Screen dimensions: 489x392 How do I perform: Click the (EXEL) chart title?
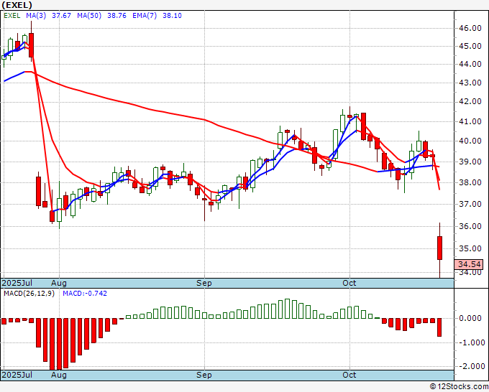(17, 5)
